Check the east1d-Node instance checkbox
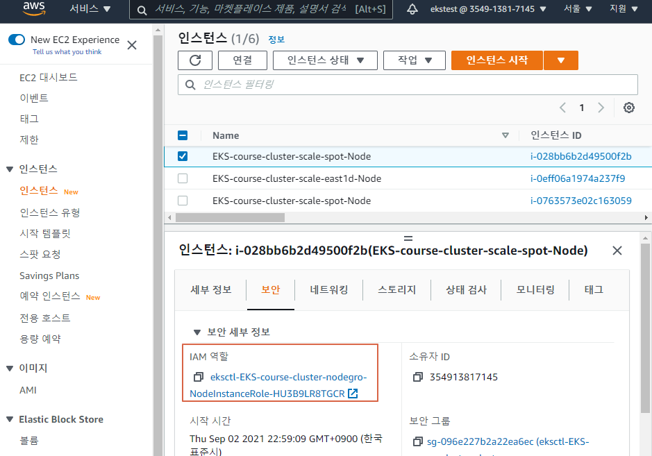The width and height of the screenshot is (652, 456). [x=183, y=178]
